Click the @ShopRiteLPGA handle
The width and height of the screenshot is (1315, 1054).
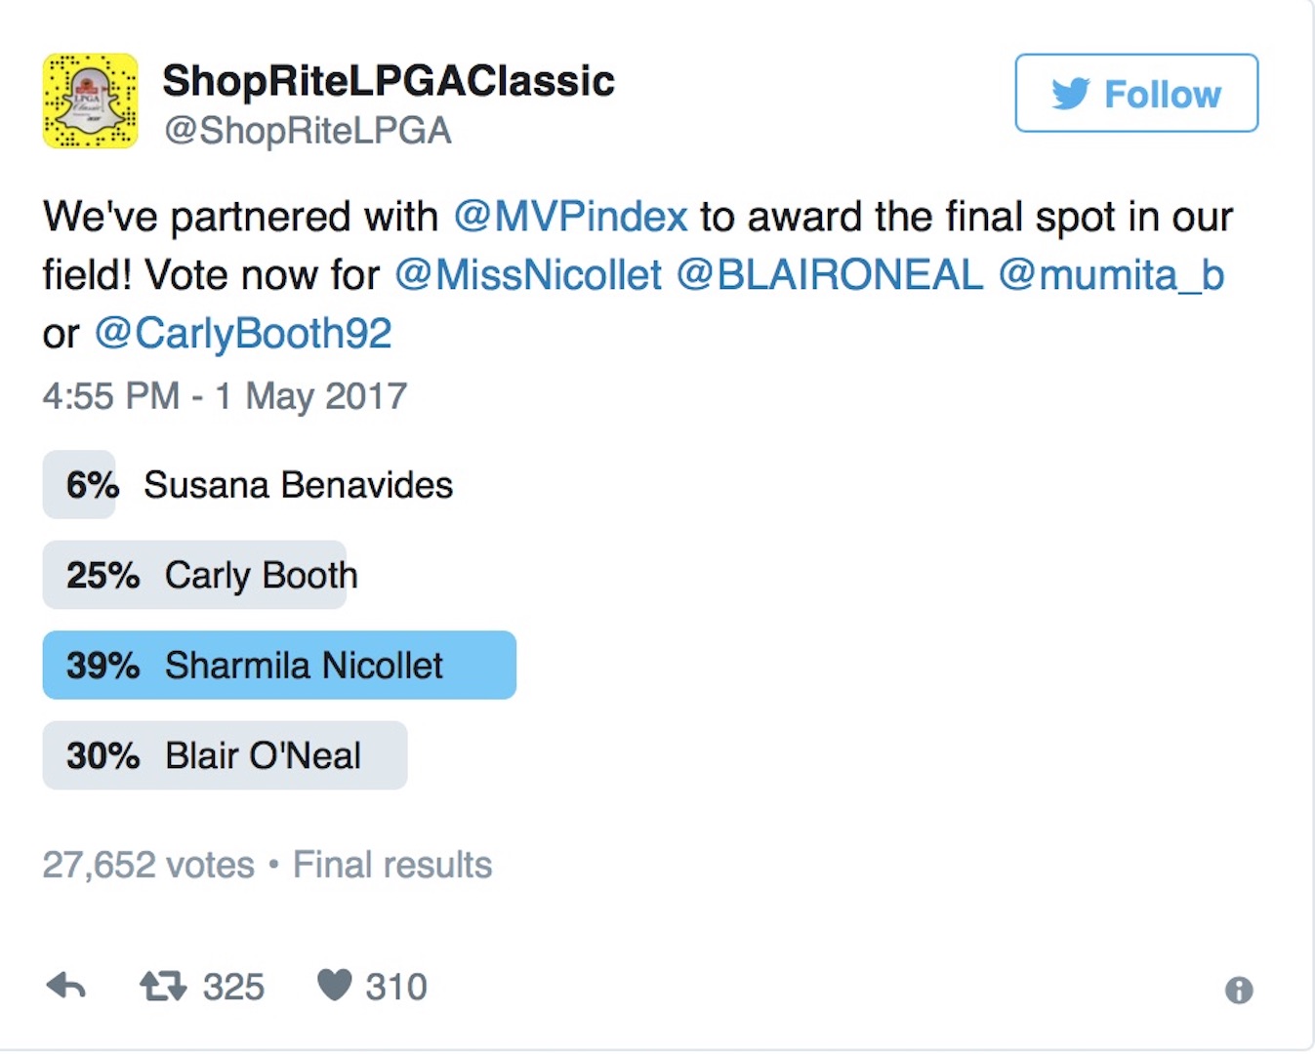308,131
